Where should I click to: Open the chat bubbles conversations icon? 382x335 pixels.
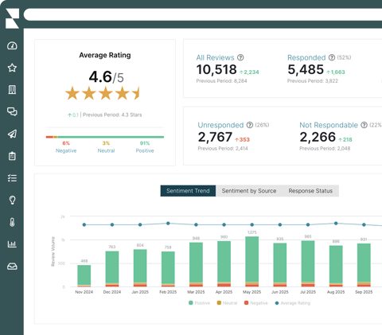pyautogui.click(x=12, y=111)
